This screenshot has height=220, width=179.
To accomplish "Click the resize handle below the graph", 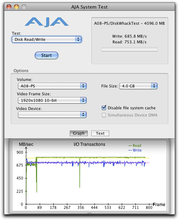I will click(89, 213).
